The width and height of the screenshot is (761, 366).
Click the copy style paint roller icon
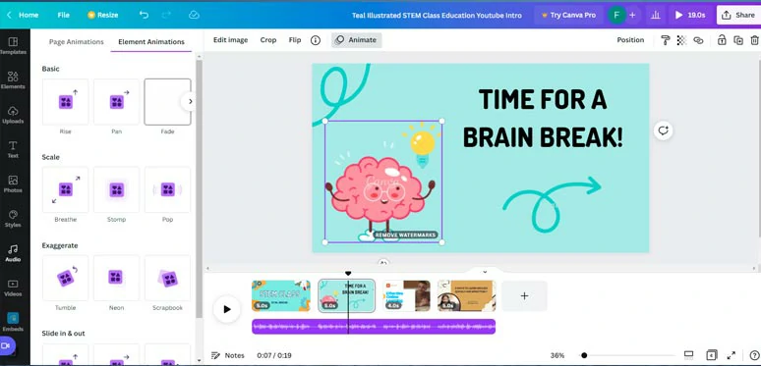click(666, 40)
